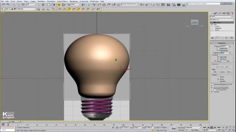
Task: Toggle the Auto Key button
Action: coord(181,128)
